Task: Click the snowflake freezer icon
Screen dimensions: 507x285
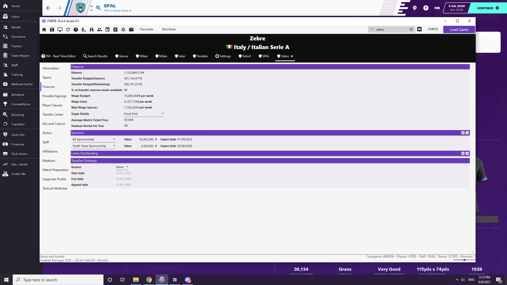Action: point(123,30)
